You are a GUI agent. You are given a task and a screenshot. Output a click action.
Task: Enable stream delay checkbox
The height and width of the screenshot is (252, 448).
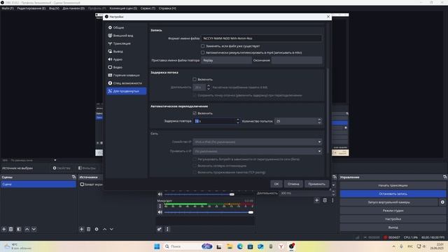tap(195, 79)
